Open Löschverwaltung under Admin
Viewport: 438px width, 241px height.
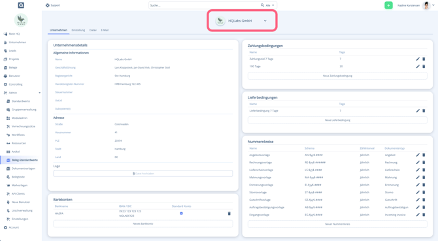point(22,210)
